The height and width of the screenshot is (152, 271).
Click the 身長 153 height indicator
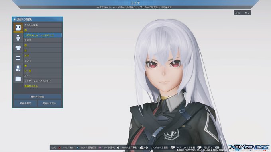click(242, 13)
